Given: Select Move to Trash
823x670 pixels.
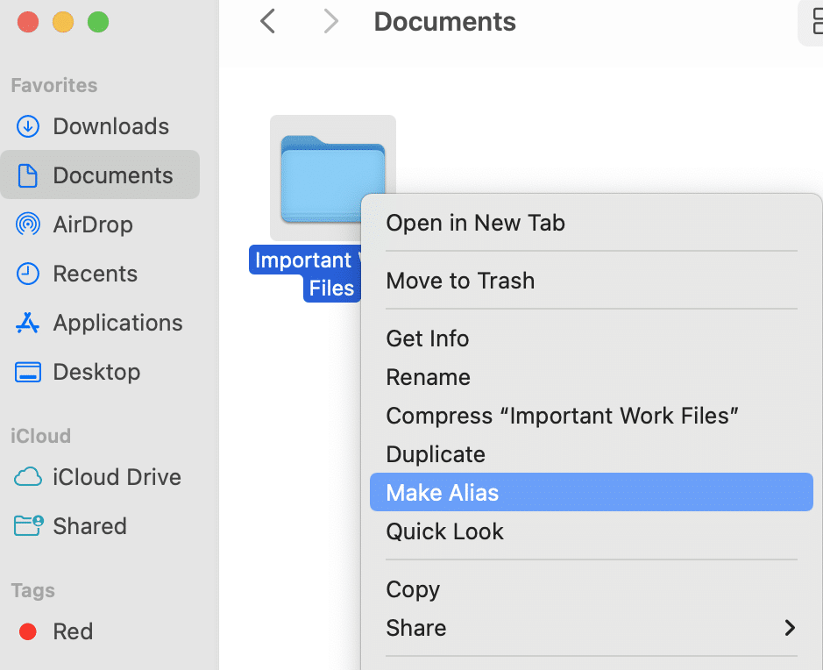Looking at the screenshot, I should (460, 281).
